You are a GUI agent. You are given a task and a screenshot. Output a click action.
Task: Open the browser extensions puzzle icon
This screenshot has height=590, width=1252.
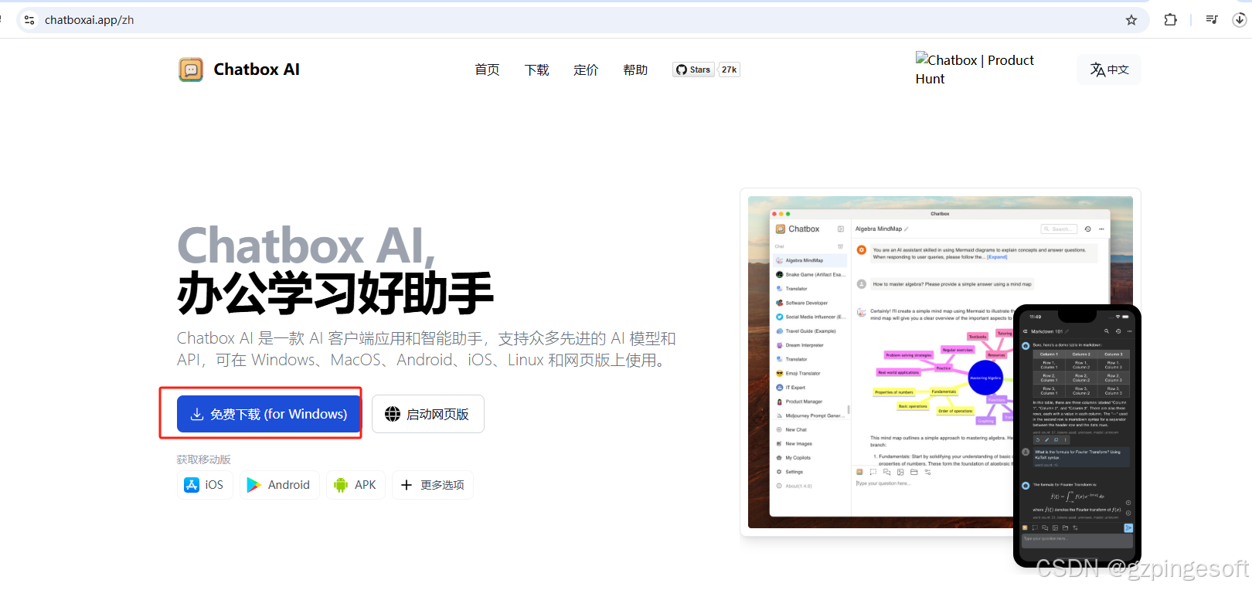[x=1170, y=20]
